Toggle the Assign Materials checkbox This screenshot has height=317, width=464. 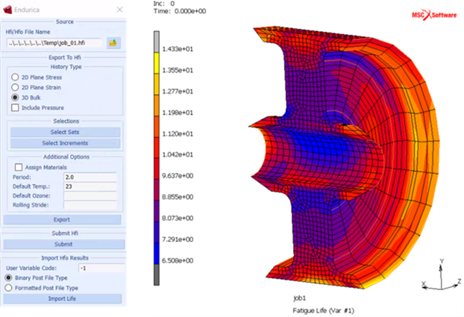18,167
